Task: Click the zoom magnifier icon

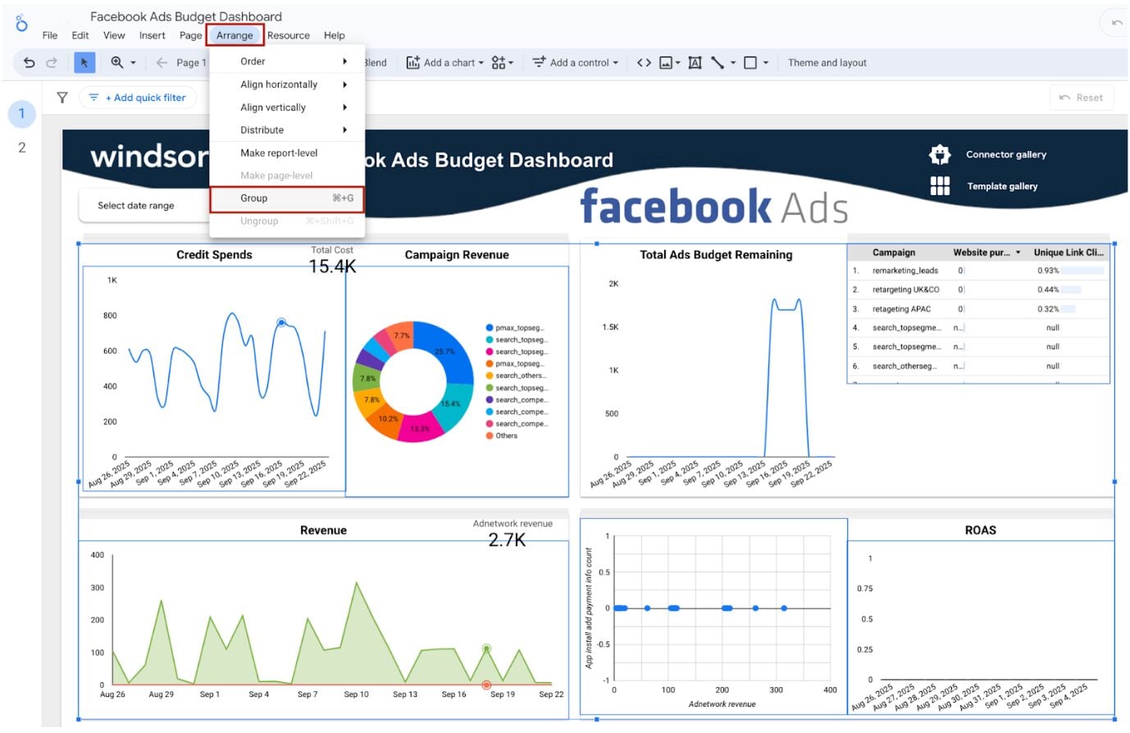Action: (117, 62)
